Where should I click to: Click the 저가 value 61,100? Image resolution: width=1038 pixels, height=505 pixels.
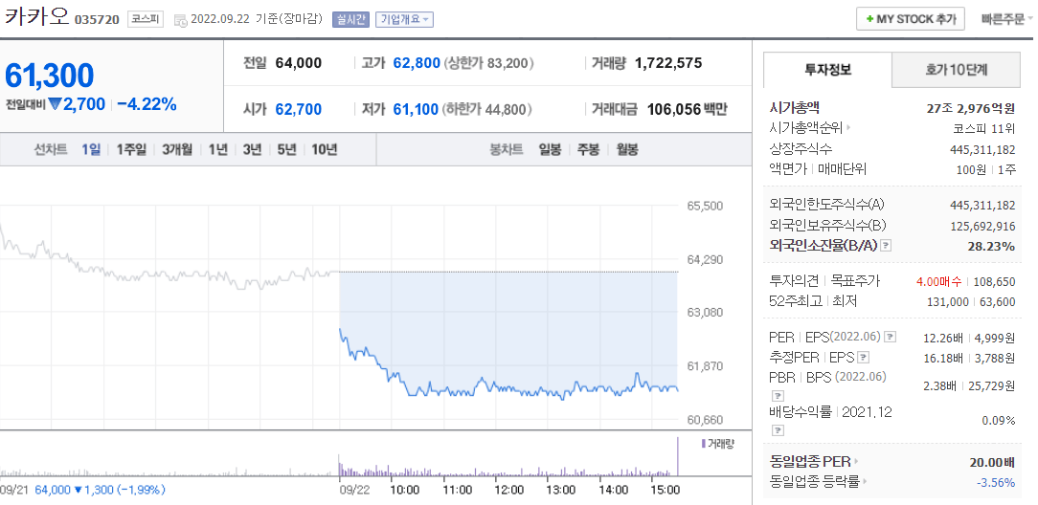pyautogui.click(x=416, y=109)
